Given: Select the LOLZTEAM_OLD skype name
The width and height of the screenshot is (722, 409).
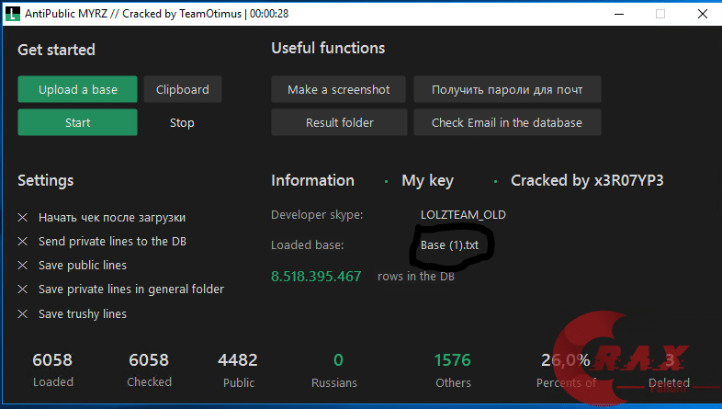Looking at the screenshot, I should (463, 215).
